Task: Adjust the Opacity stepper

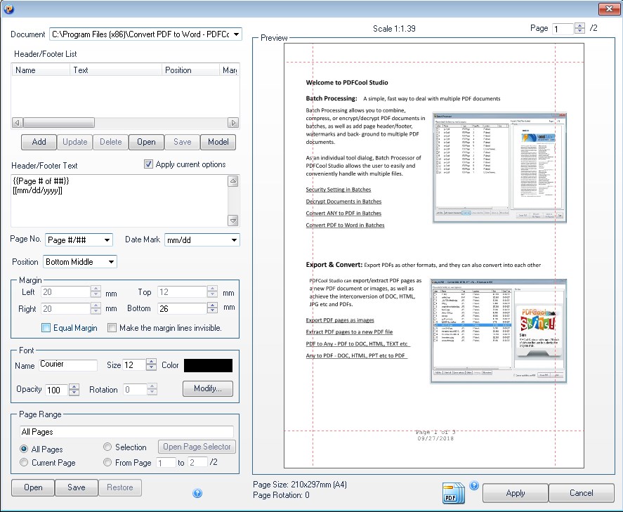Action: pyautogui.click(x=74, y=390)
